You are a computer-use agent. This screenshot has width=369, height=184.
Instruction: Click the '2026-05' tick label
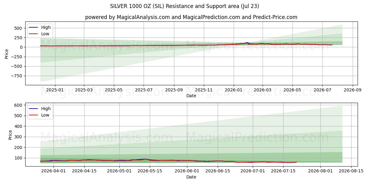tap(292, 90)
